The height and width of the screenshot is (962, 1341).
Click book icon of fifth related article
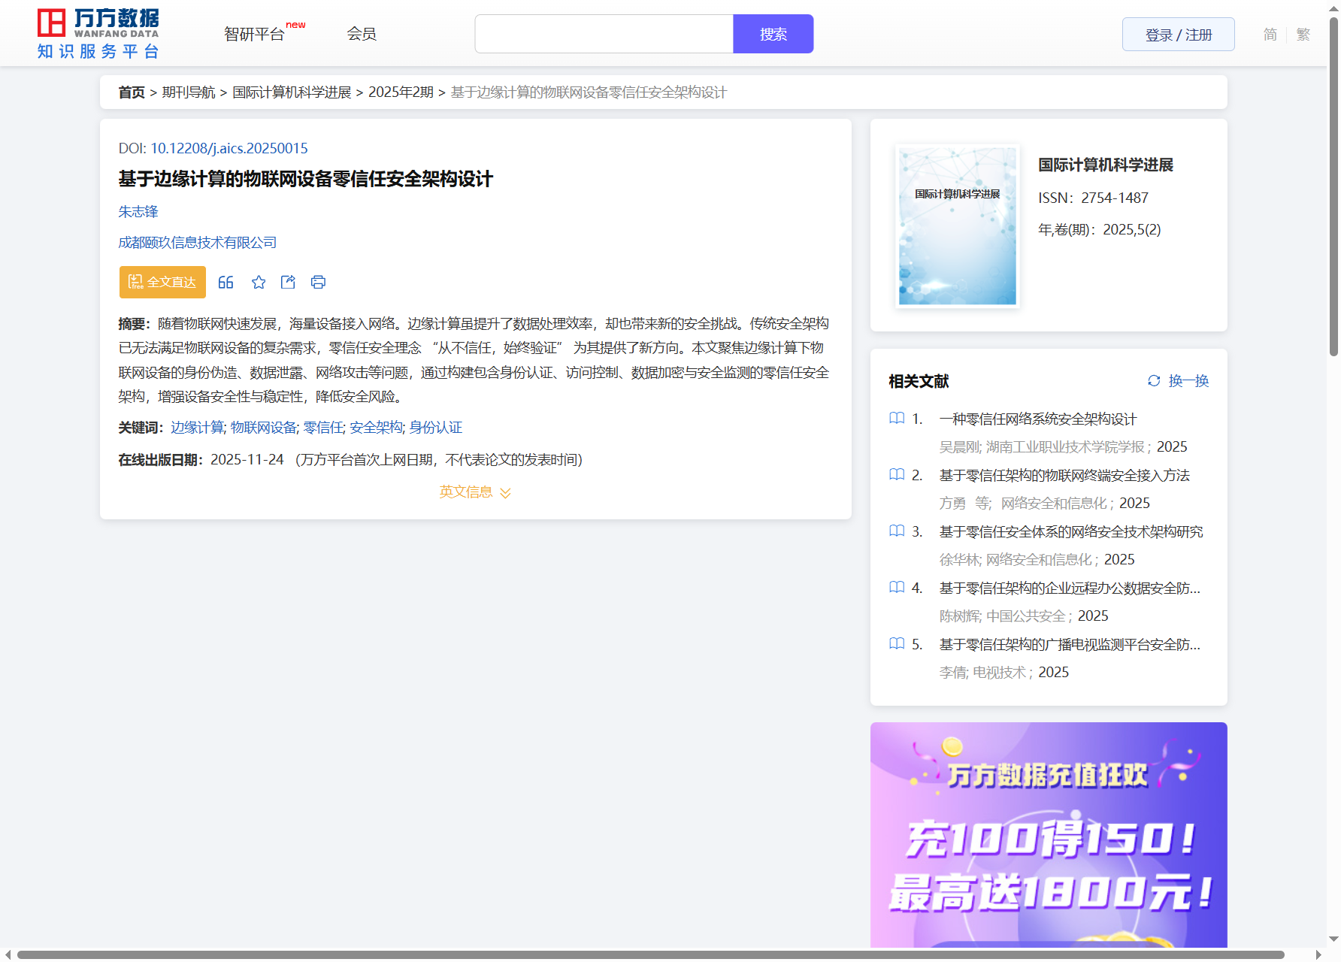(x=897, y=644)
